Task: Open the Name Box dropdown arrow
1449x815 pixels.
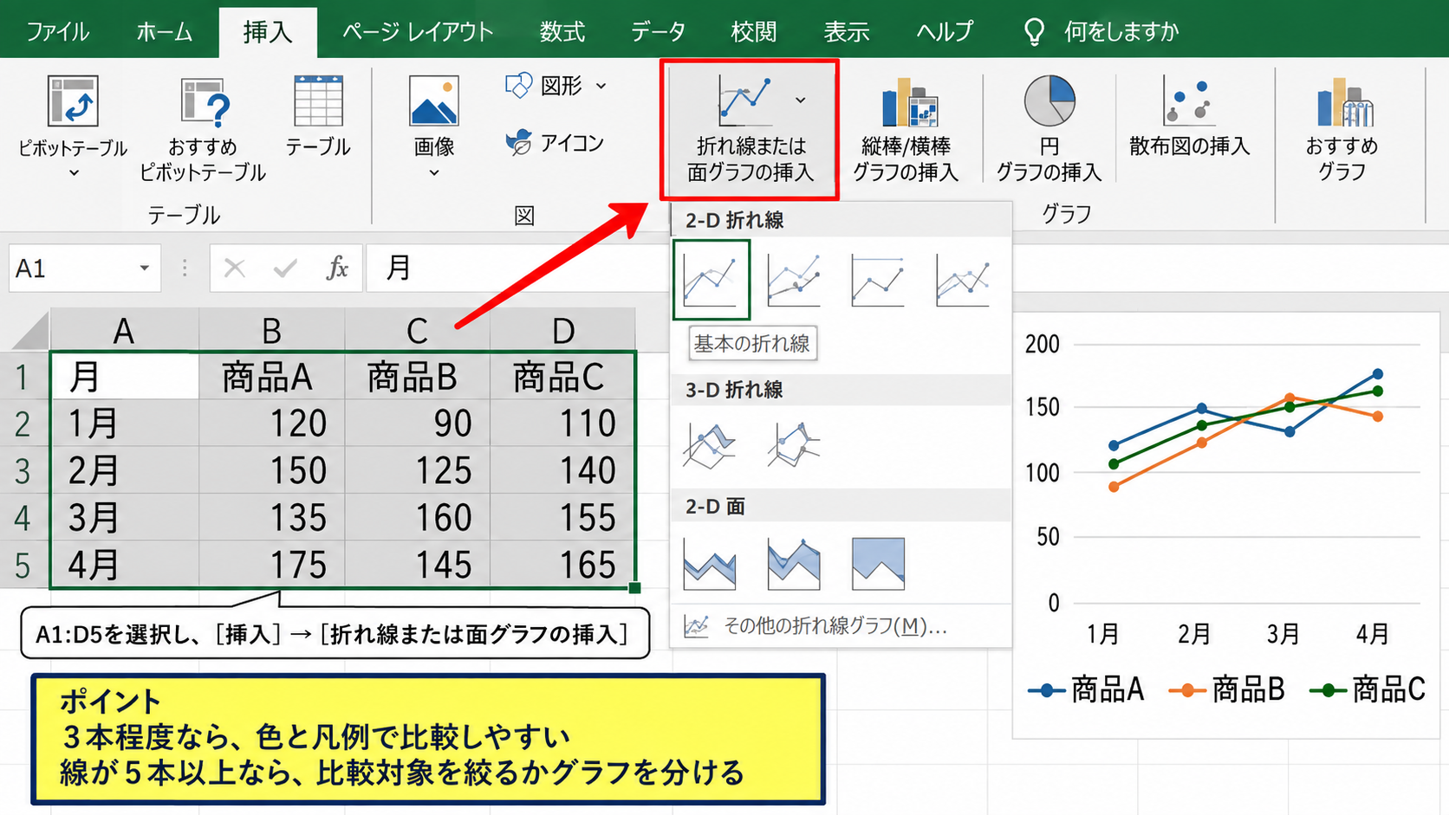Action: [145, 268]
